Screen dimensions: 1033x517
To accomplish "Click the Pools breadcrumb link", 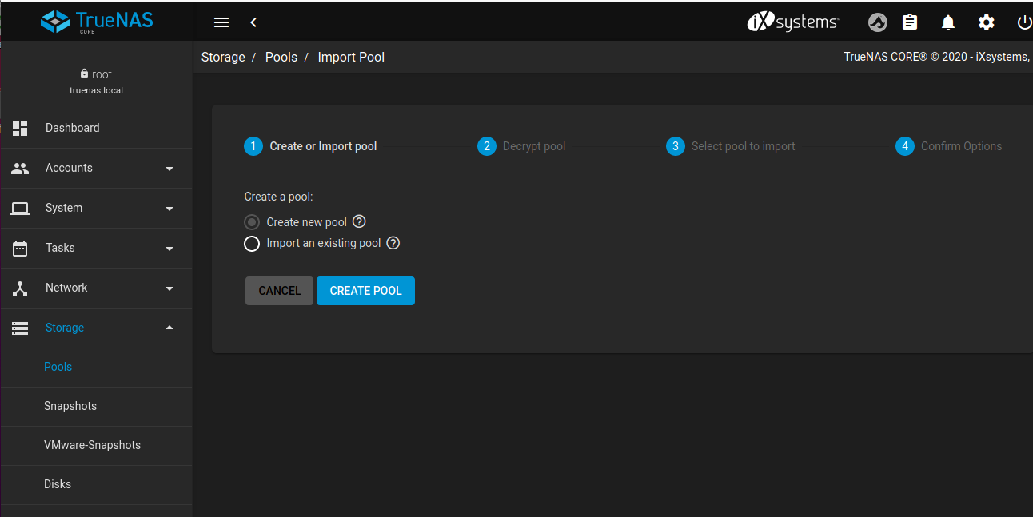I will 281,58.
